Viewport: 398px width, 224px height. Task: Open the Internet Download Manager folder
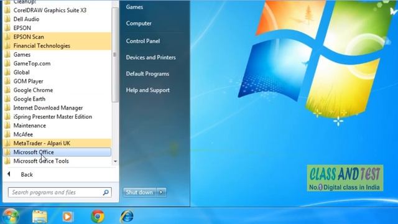(57, 108)
